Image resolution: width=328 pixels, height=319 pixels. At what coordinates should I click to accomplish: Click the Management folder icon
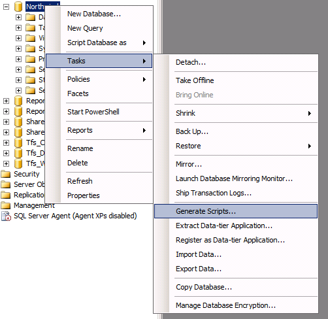[x=5, y=205]
